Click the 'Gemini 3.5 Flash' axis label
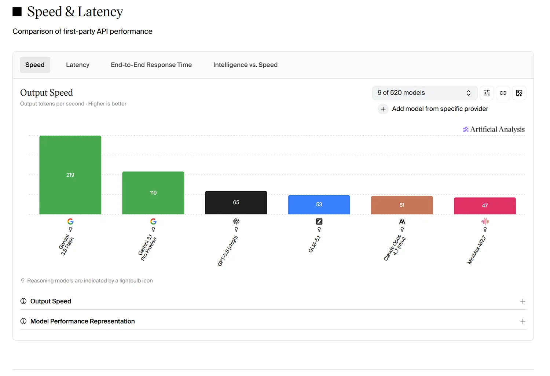Image resolution: width=550 pixels, height=376 pixels. click(66, 245)
